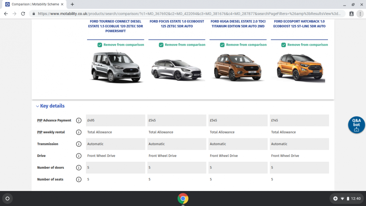Screen dimensions: 366x206
Task: Open info icon for Number of doors
Action: (x=79, y=168)
